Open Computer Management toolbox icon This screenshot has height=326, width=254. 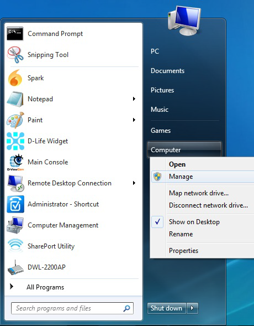coord(15,225)
